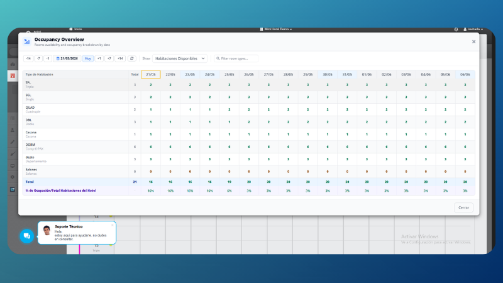Click the pencil icon in the sidebar
This screenshot has height=283, width=503.
(13, 142)
